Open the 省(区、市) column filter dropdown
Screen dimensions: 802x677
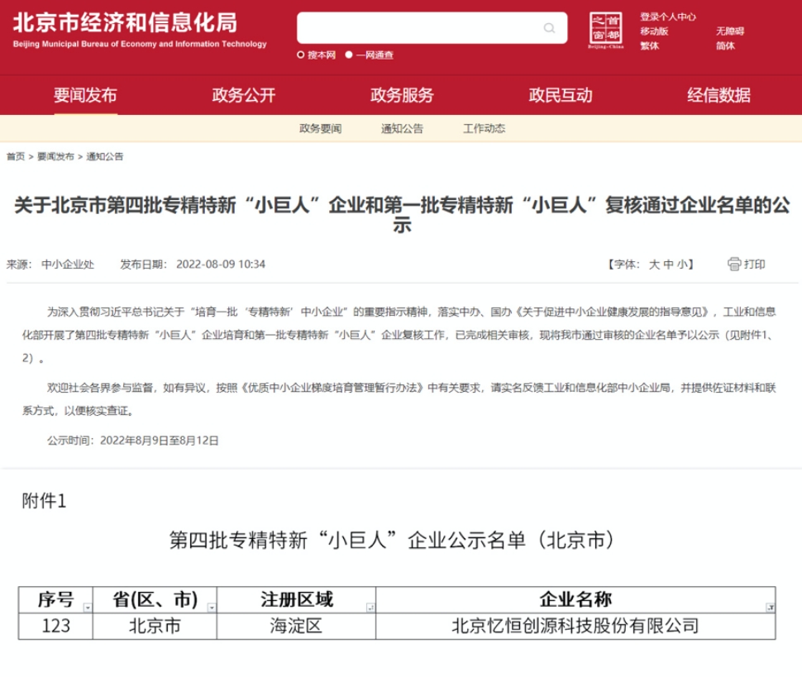[x=211, y=608]
